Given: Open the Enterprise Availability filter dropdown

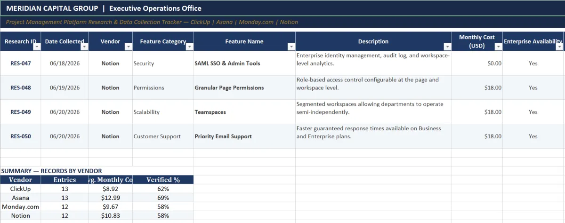Looking at the screenshot, I should tap(559, 47).
